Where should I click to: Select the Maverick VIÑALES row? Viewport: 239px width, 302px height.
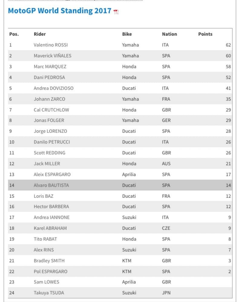click(x=52, y=56)
